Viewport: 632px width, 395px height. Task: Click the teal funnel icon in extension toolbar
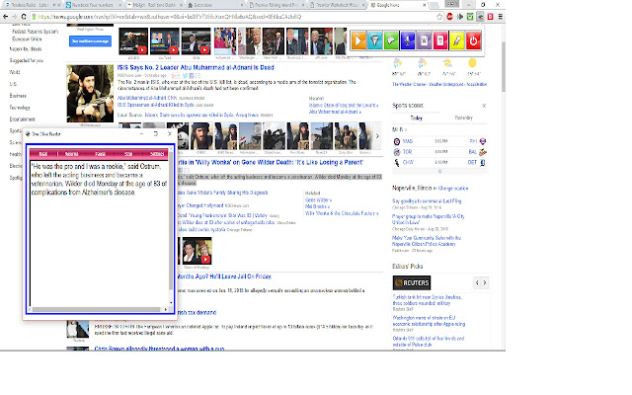point(375,40)
